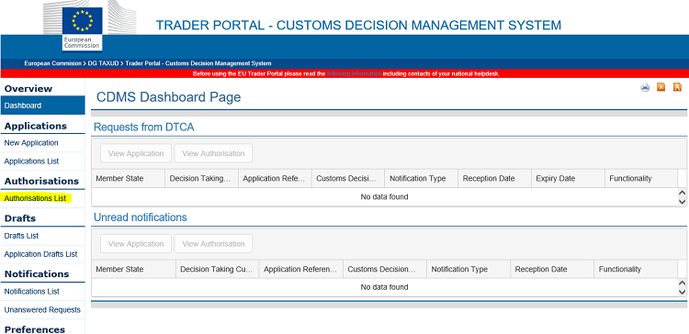Sort Unread notifications by Member State
Screen dimensions: 689x334
click(133, 269)
